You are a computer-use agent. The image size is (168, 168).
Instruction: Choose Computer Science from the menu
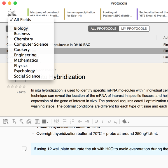(x=31, y=44)
